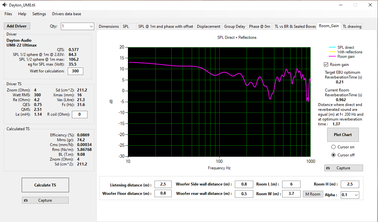
Task: Click camera icon on chart Capture button
Action: click(328, 168)
